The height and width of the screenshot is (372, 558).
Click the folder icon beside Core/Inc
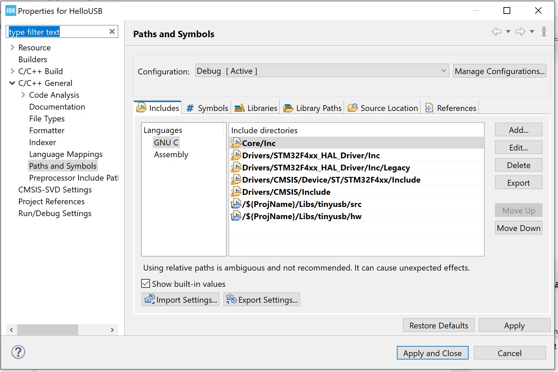pos(236,143)
